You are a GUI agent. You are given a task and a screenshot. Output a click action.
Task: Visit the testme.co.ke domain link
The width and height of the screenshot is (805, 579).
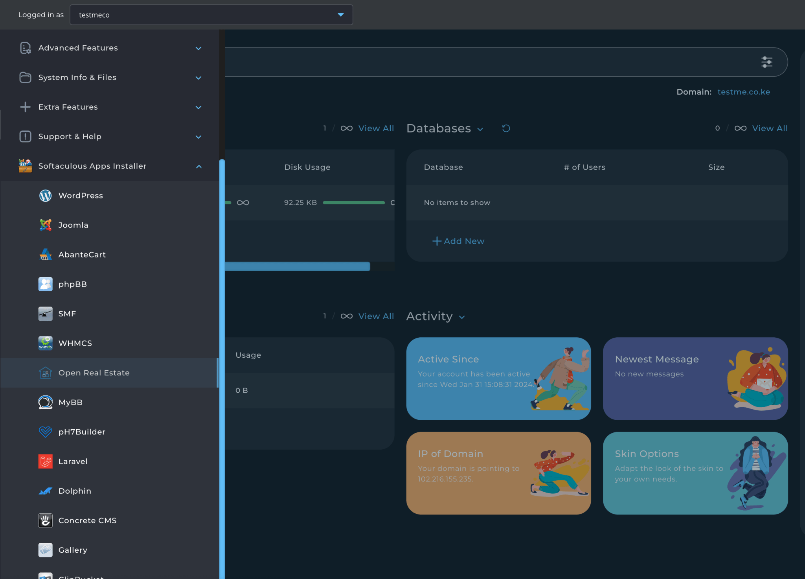tap(743, 92)
